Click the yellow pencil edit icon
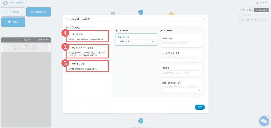271x128 pixels. (x=171, y=14)
